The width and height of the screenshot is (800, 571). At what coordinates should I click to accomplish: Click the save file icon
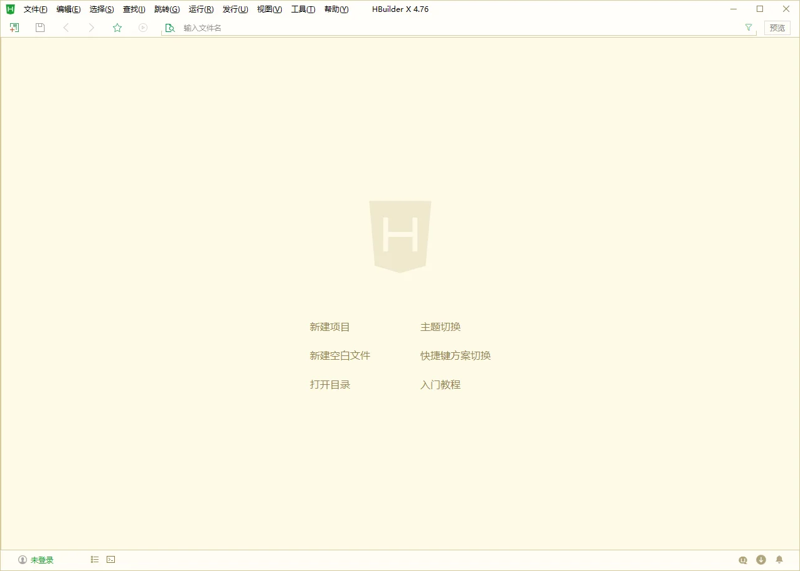(x=40, y=28)
